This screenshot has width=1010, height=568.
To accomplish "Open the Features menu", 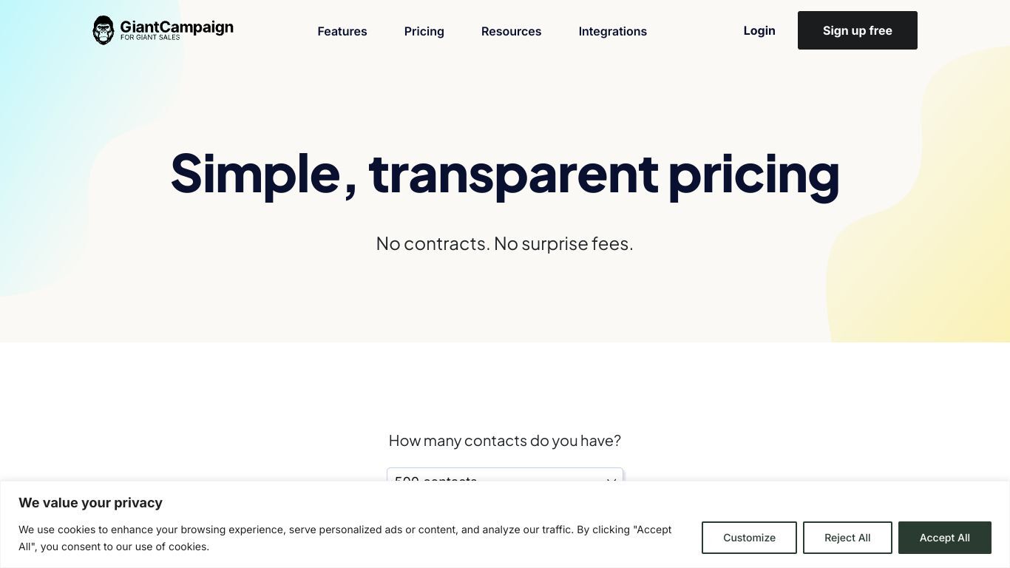I will [342, 31].
